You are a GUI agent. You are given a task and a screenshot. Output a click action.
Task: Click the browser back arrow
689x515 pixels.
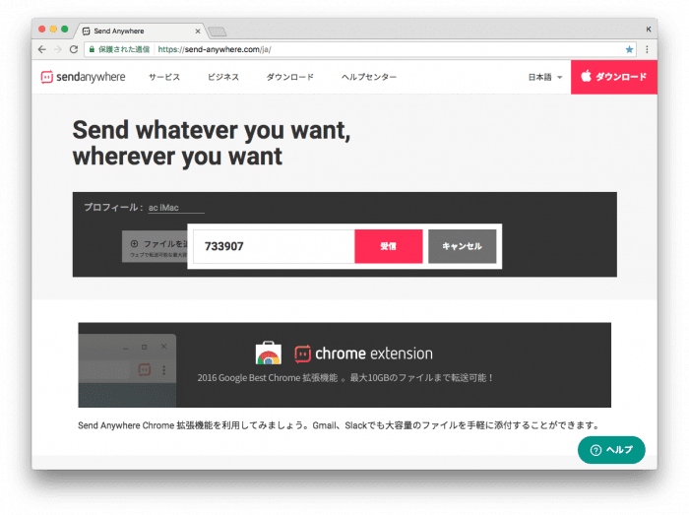42,49
